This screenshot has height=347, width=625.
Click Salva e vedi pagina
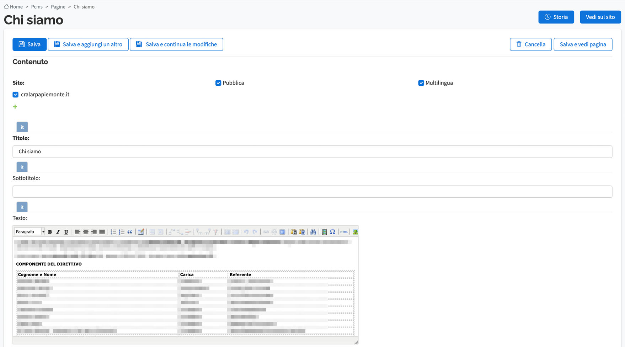pos(583,44)
